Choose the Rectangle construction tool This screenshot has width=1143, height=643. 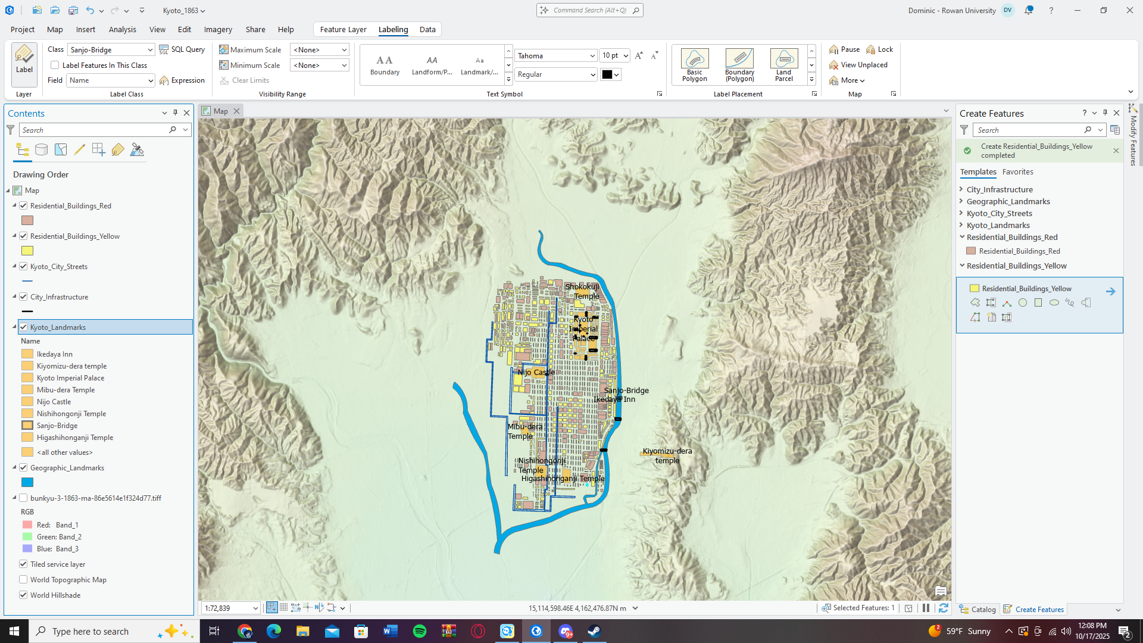[x=1038, y=302]
